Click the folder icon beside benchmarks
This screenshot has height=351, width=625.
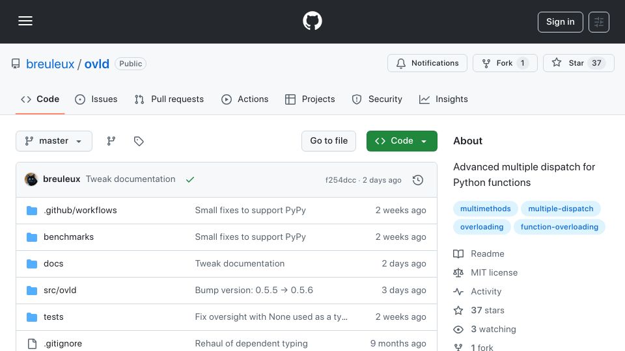click(32, 237)
